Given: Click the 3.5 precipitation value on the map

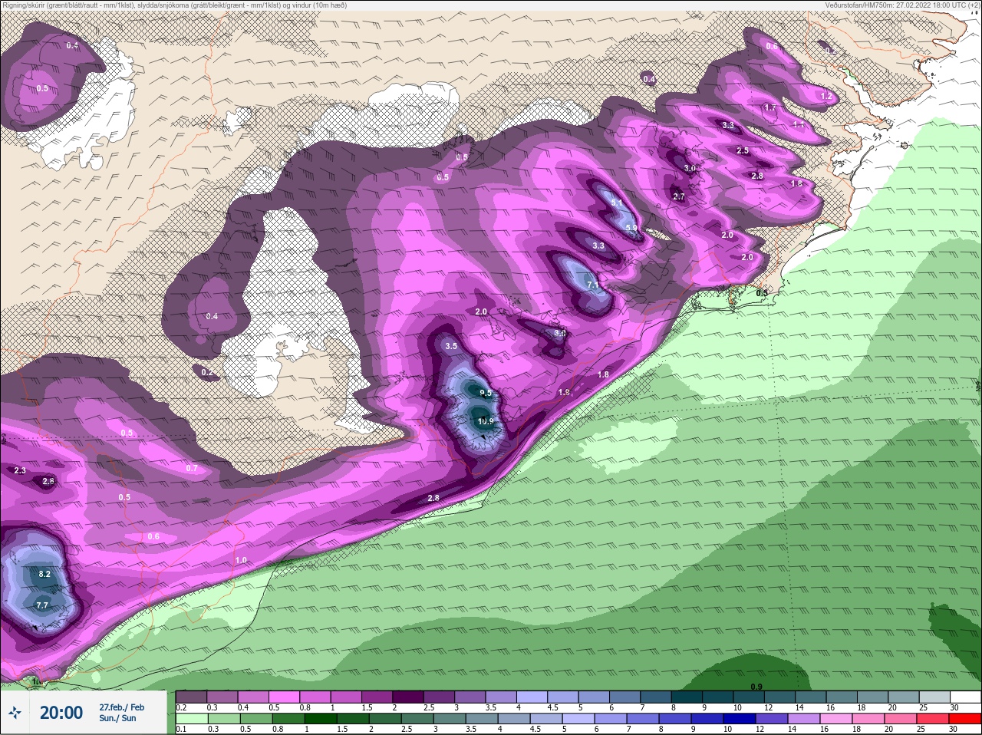Looking at the screenshot, I should click(x=451, y=346).
